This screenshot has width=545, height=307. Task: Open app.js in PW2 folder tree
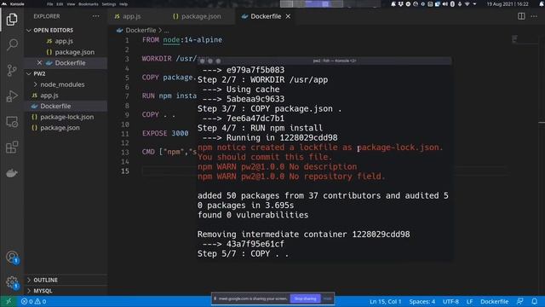49,95
